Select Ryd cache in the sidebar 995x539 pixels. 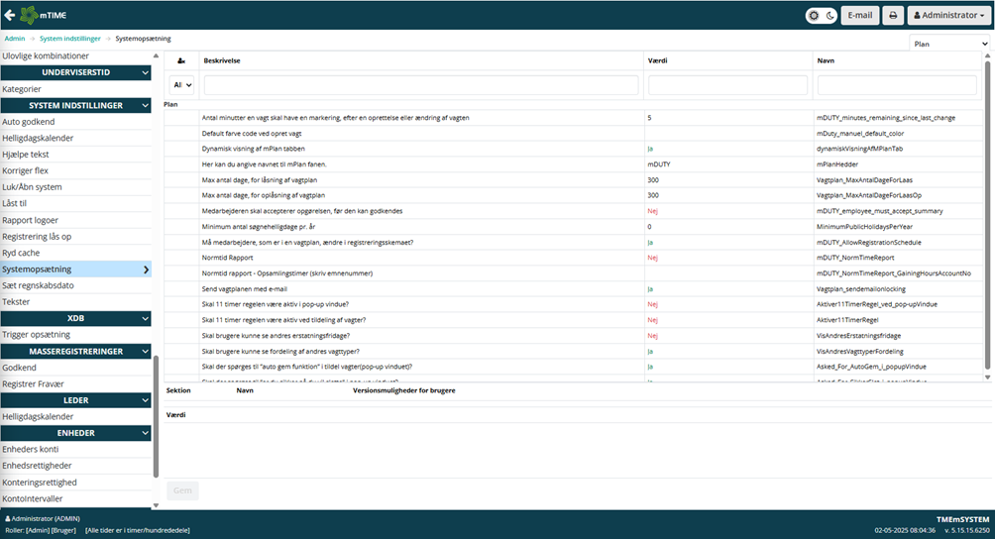[x=23, y=253]
